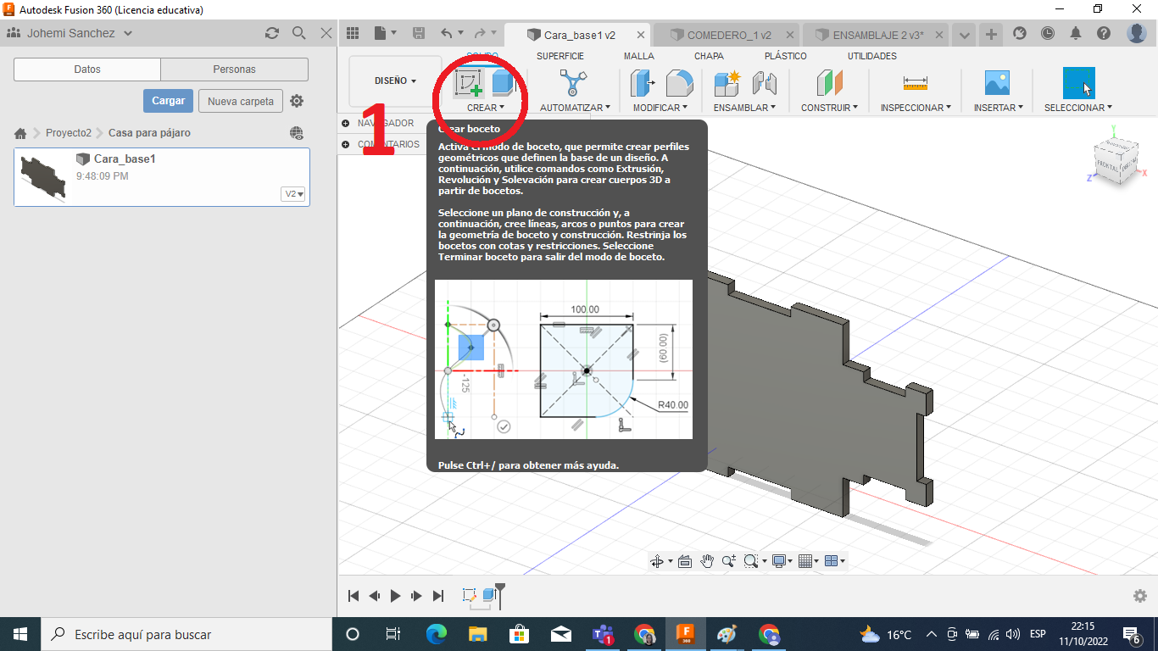1158x651 pixels.
Task: Switch to the UTILIDADES tab
Action: coord(871,56)
